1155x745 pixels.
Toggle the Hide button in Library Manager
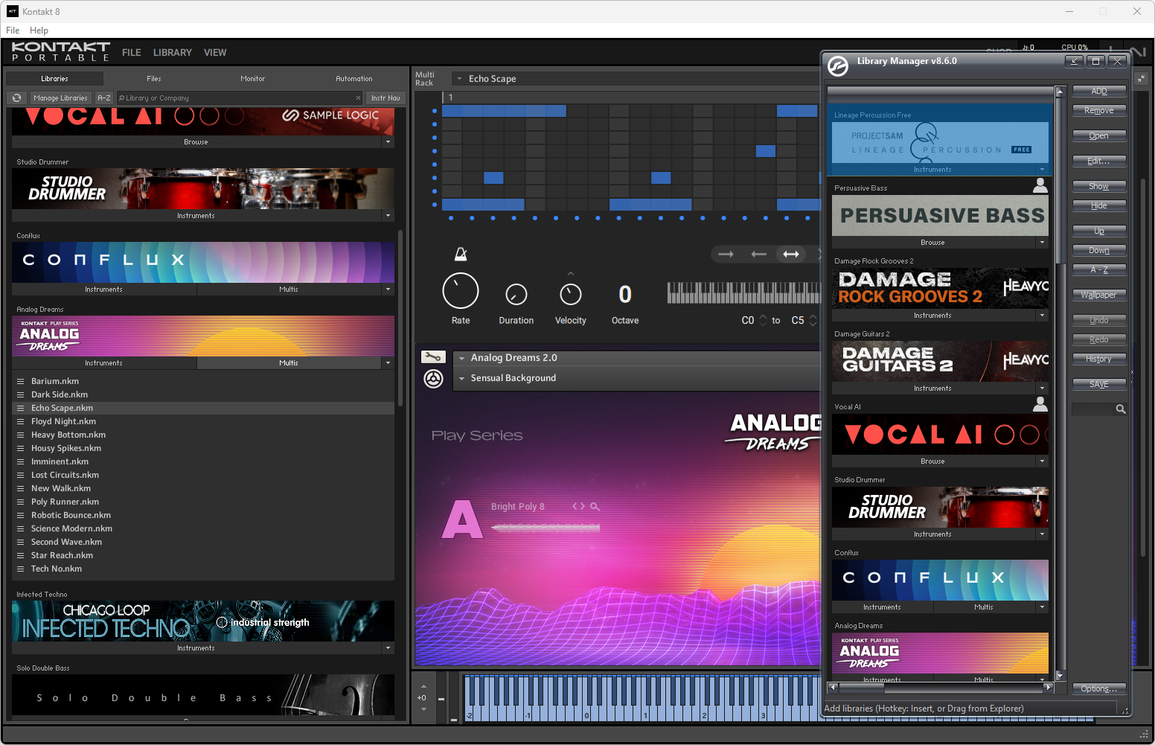coord(1099,205)
